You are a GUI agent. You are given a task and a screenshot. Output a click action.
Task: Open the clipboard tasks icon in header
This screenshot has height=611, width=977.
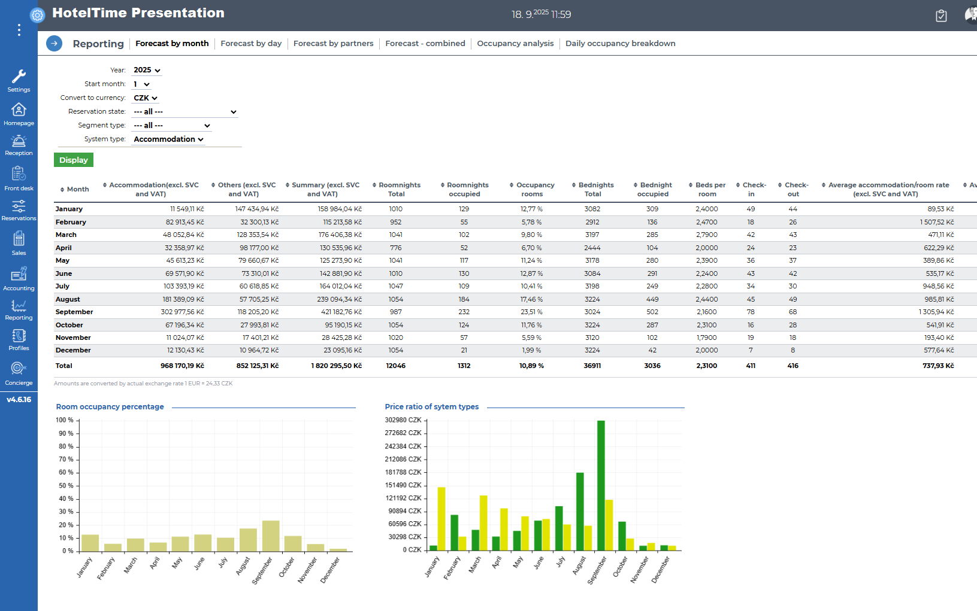point(941,16)
